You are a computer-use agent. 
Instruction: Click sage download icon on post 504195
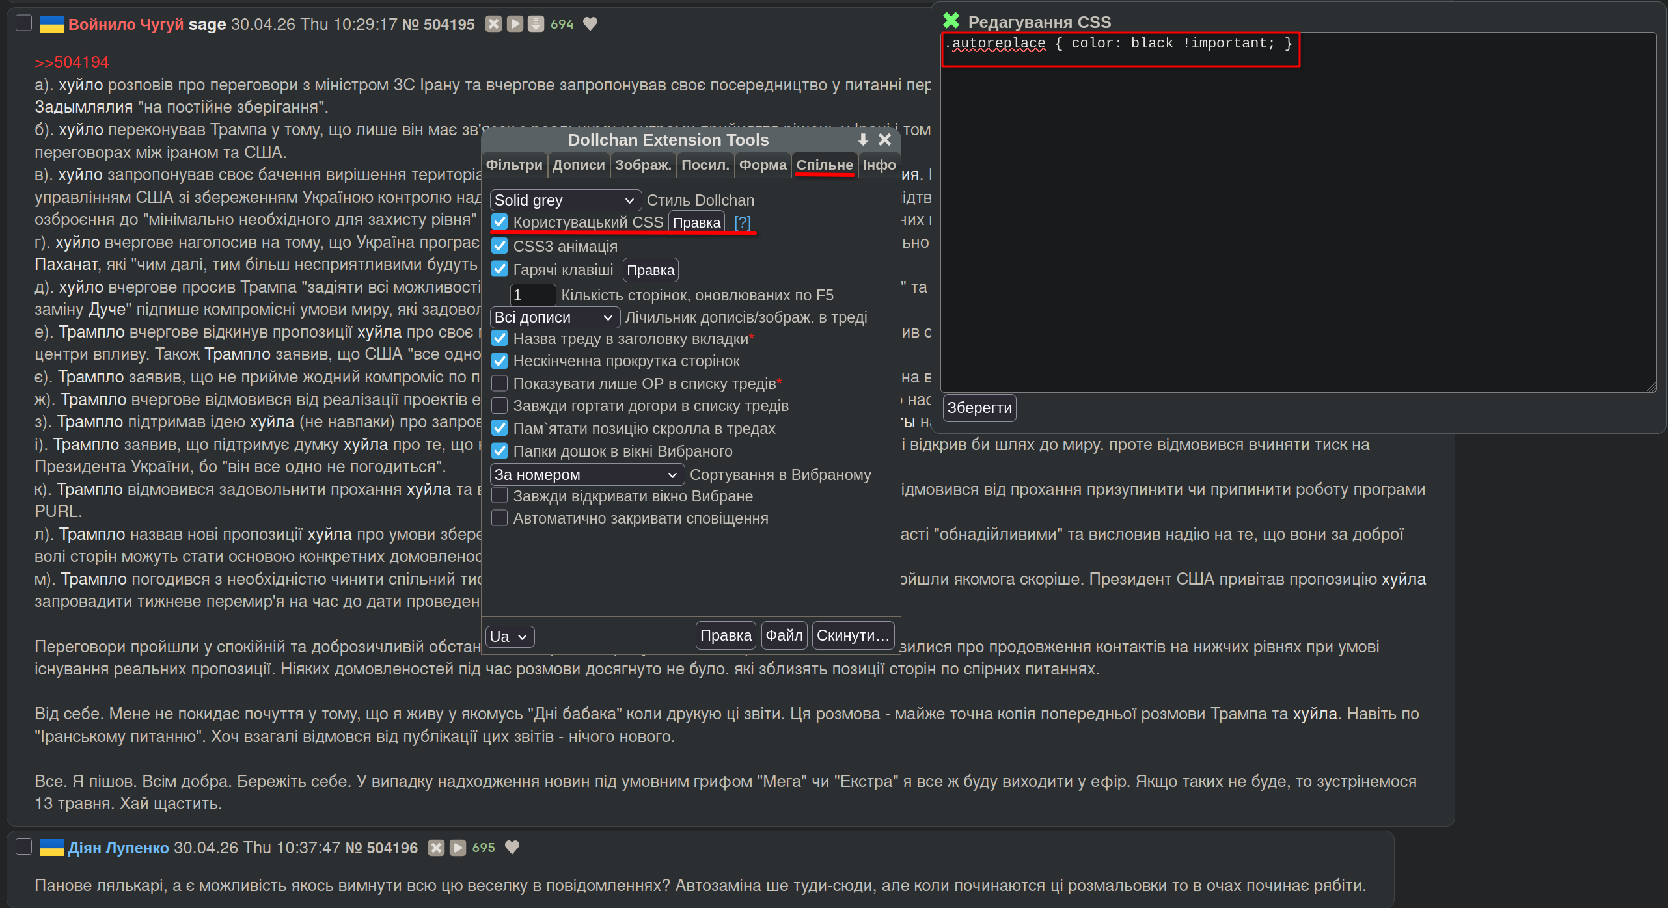coord(536,24)
